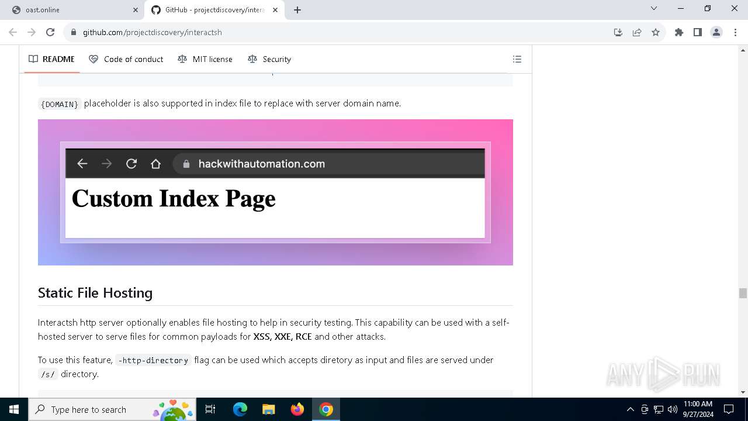Open the Windows Start menu
Screen dimensions: 748x421
[x=14, y=409]
